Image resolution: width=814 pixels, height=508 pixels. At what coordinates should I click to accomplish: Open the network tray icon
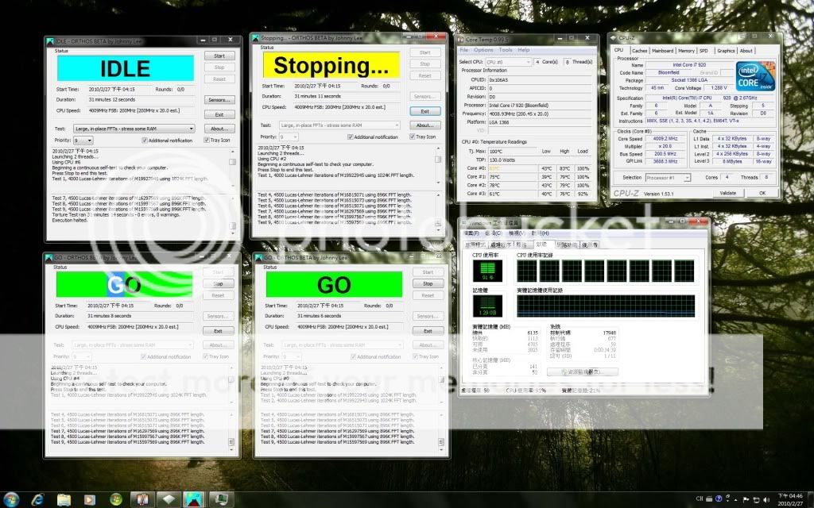pyautogui.click(x=755, y=499)
